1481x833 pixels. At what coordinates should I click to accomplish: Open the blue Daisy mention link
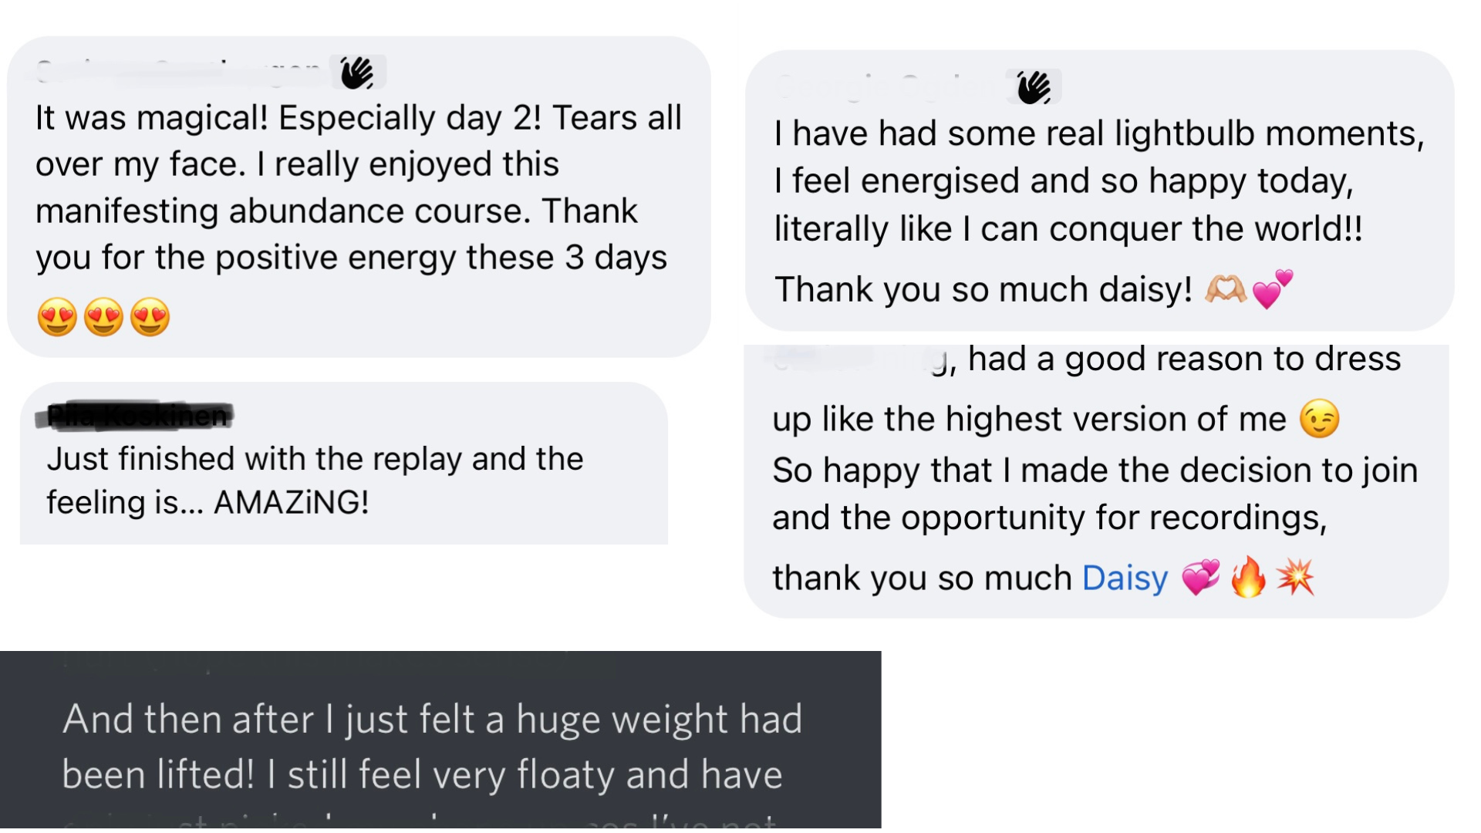coord(1125,578)
